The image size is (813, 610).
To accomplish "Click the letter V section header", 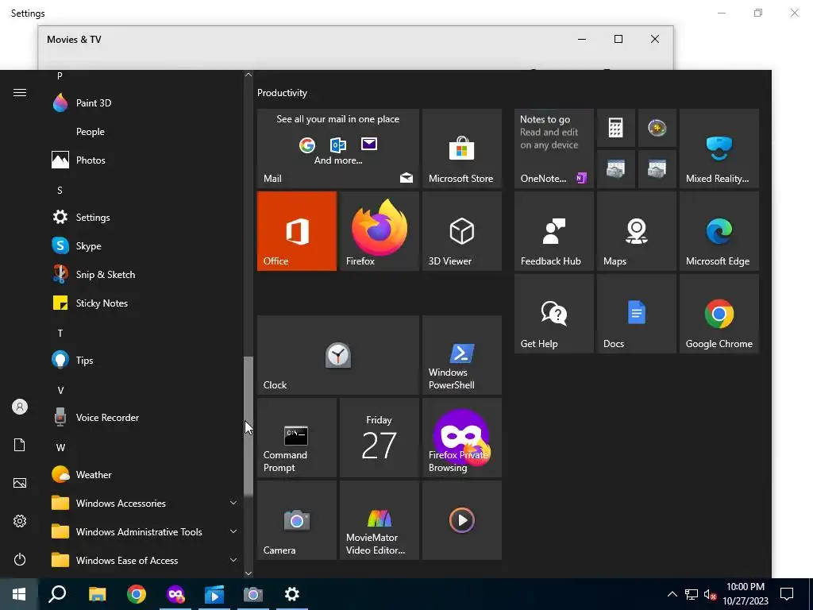I will [x=60, y=390].
